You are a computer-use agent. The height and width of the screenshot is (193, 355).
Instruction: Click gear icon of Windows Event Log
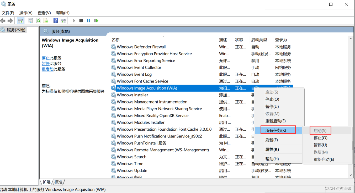click(x=113, y=74)
